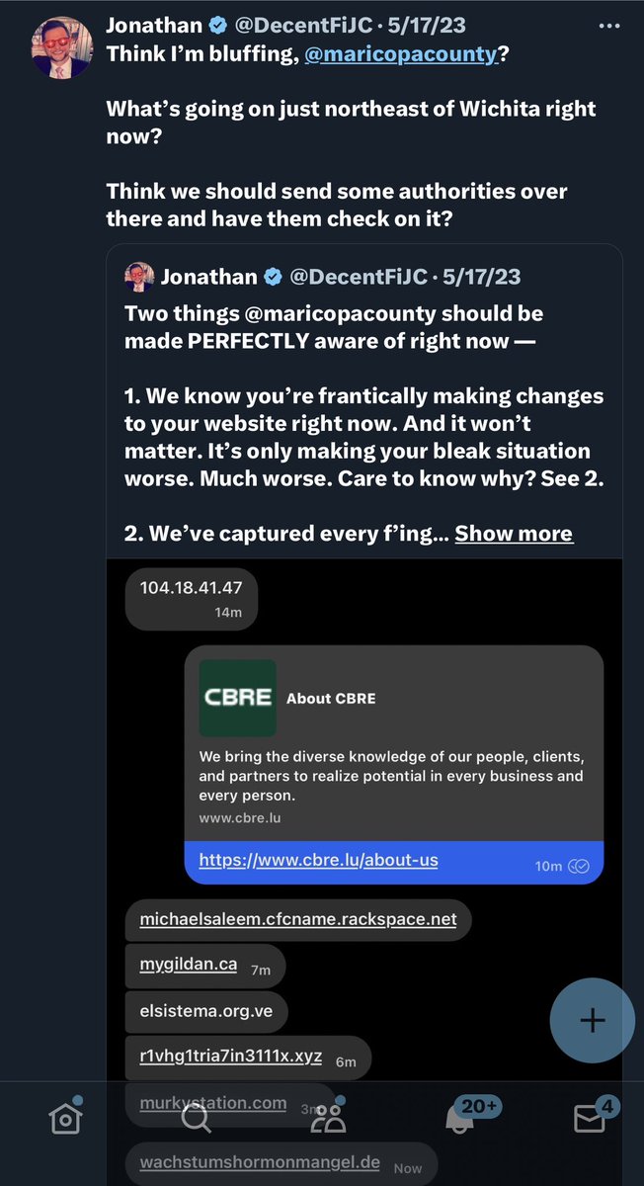Open the cbre.lu/about-us link

(318, 860)
